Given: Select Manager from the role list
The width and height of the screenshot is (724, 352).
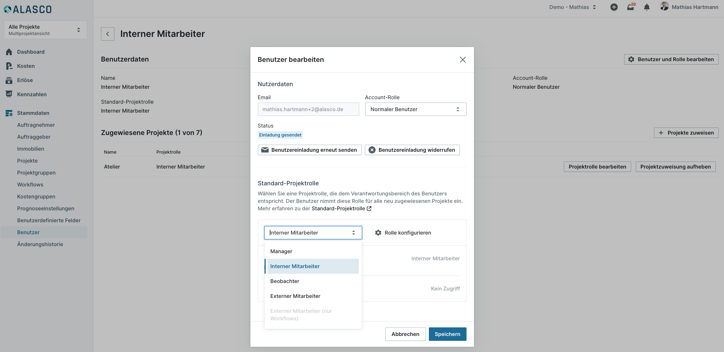Looking at the screenshot, I should click(x=281, y=251).
